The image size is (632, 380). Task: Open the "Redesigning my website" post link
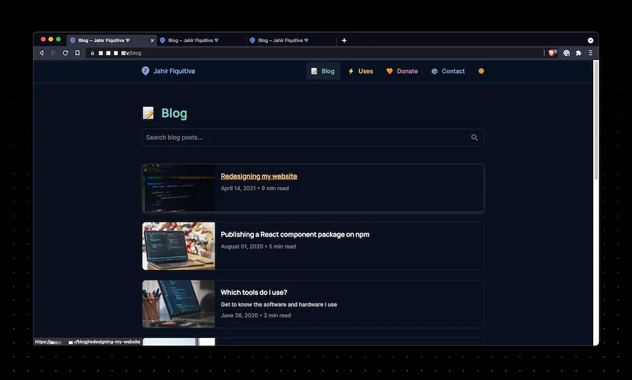tap(259, 176)
